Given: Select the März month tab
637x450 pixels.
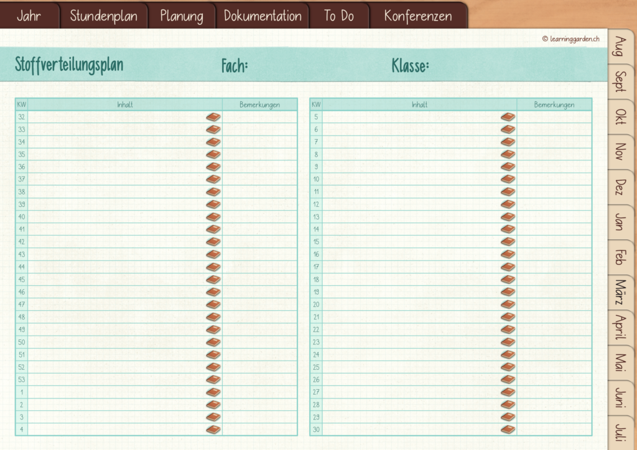Looking at the screenshot, I should click(x=620, y=292).
